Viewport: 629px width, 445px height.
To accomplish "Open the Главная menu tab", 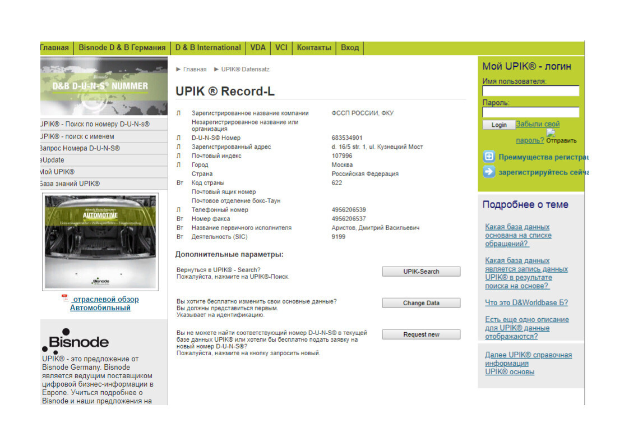I will (55, 48).
